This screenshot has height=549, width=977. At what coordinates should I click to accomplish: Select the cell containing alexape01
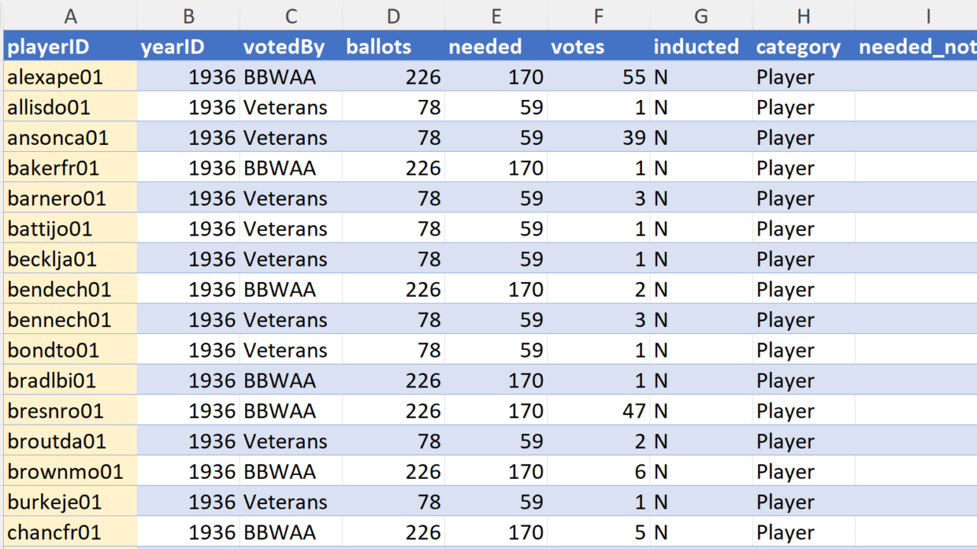(70, 77)
